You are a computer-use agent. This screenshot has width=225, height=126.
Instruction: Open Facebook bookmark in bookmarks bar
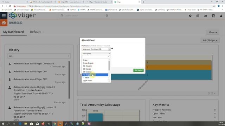click(x=111, y=10)
